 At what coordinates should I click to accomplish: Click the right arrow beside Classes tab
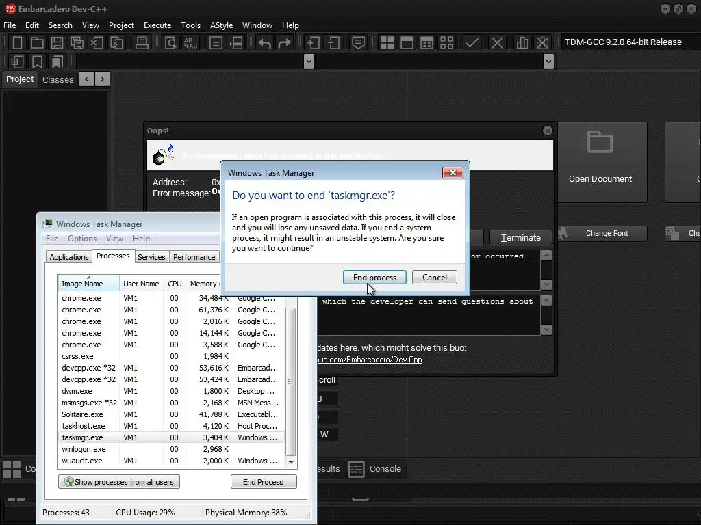pyautogui.click(x=103, y=79)
